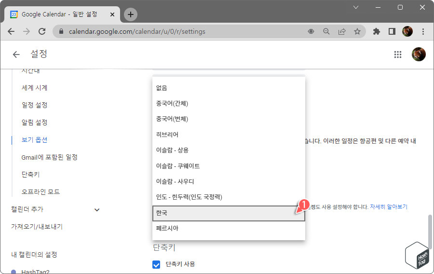The width and height of the screenshot is (434, 274).
Task: Select 이슬람 - 상용 option
Action: click(229, 151)
